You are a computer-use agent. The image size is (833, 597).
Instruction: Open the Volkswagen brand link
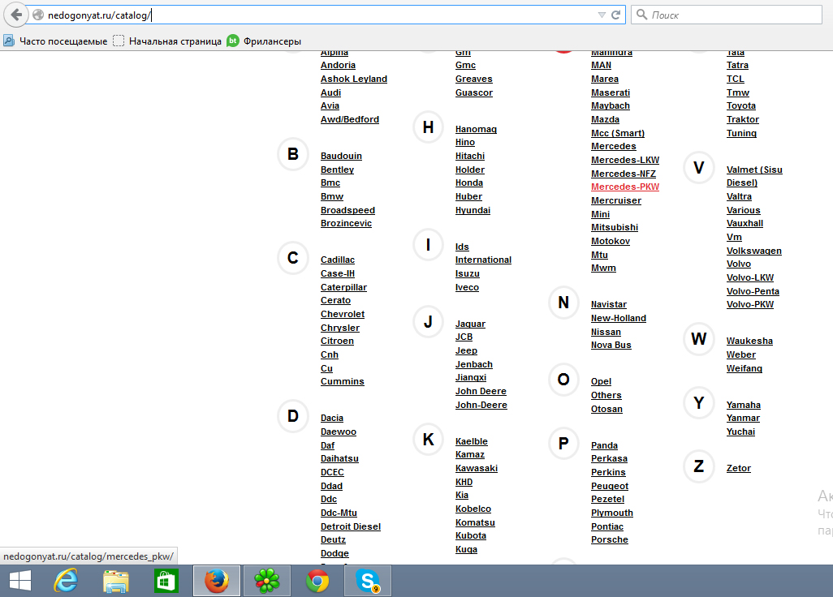754,251
